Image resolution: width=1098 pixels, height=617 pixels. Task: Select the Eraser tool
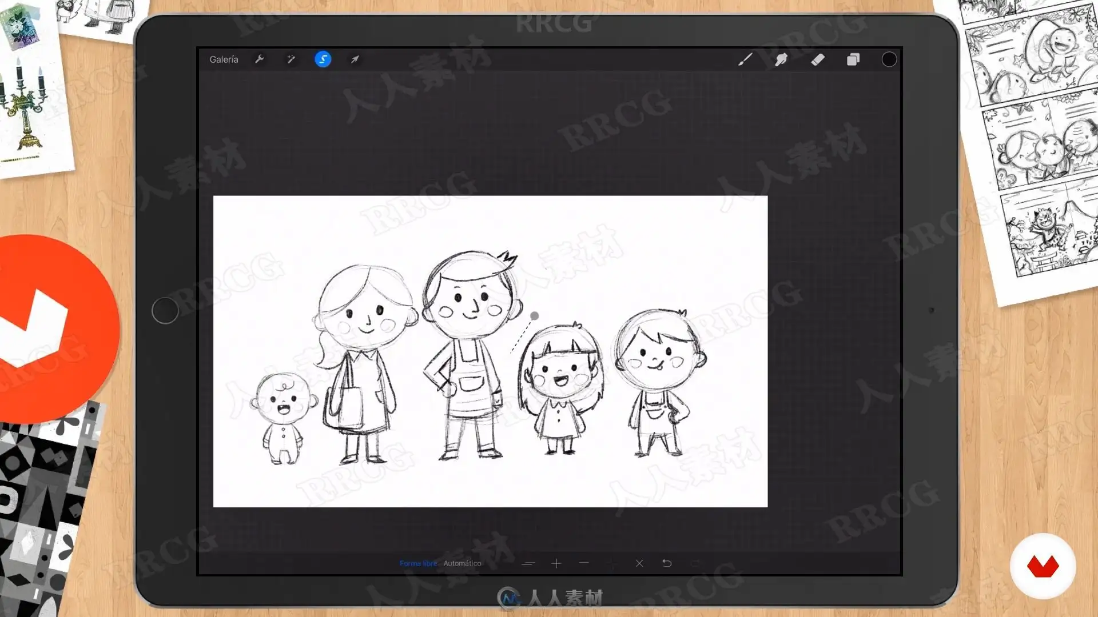pos(818,59)
